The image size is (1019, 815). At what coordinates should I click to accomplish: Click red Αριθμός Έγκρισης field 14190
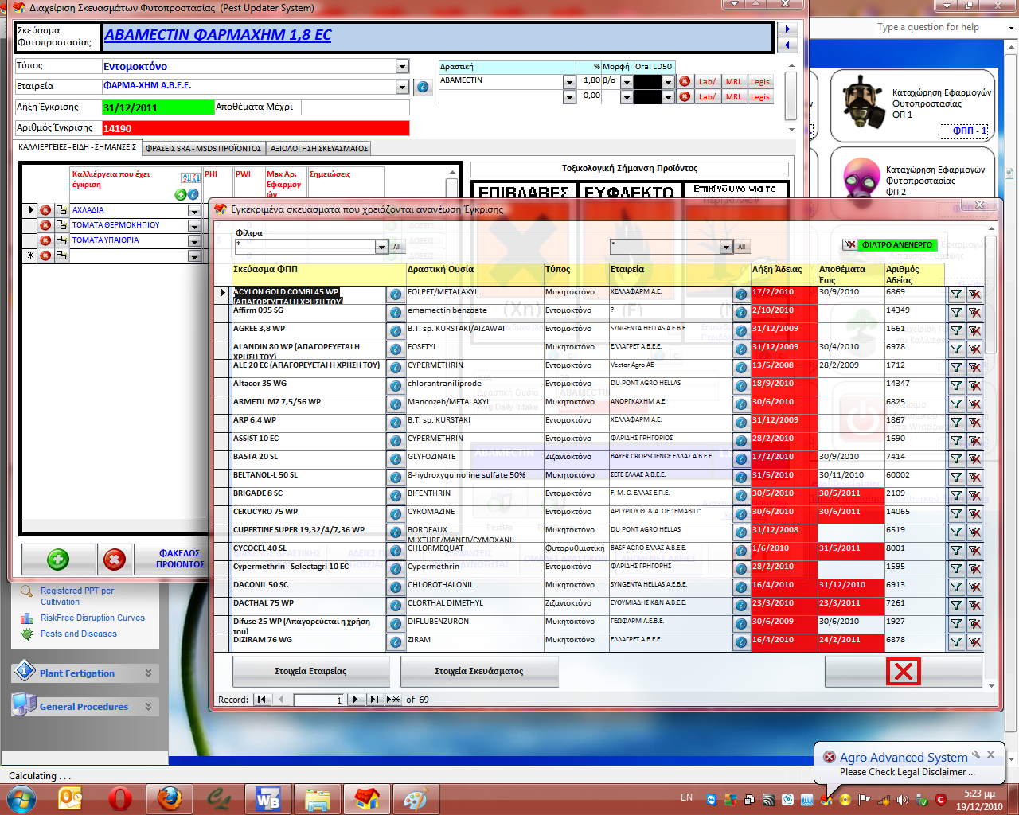256,128
